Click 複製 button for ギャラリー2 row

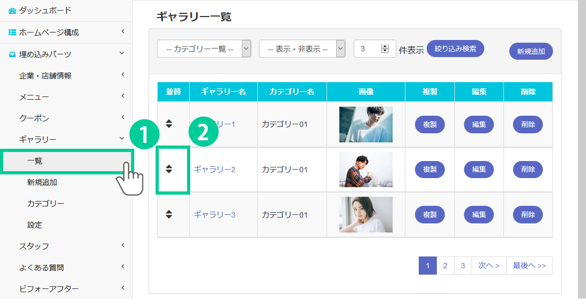[x=430, y=170]
